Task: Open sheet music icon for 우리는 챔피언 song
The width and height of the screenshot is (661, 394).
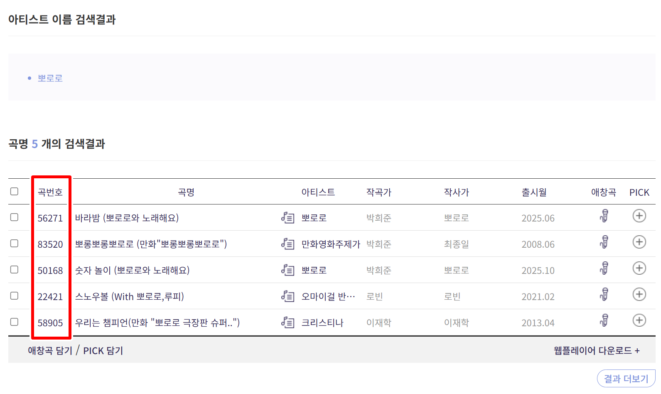Action: (287, 322)
